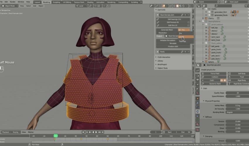The image size is (249, 146).
Task: Click the link icon on Short female shirt header
Action: [x=182, y=15]
